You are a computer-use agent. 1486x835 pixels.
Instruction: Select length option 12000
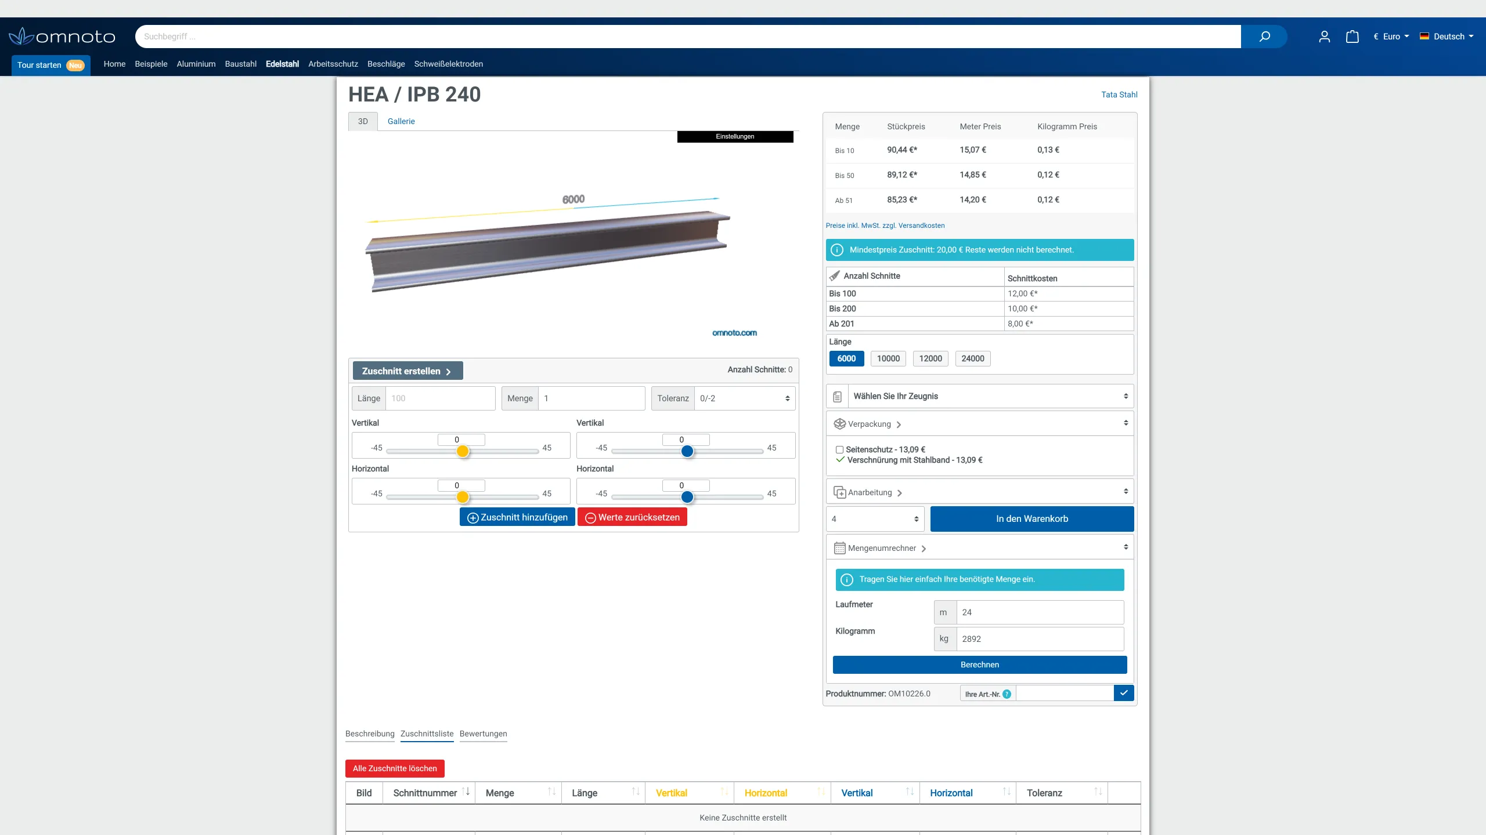[x=930, y=358]
